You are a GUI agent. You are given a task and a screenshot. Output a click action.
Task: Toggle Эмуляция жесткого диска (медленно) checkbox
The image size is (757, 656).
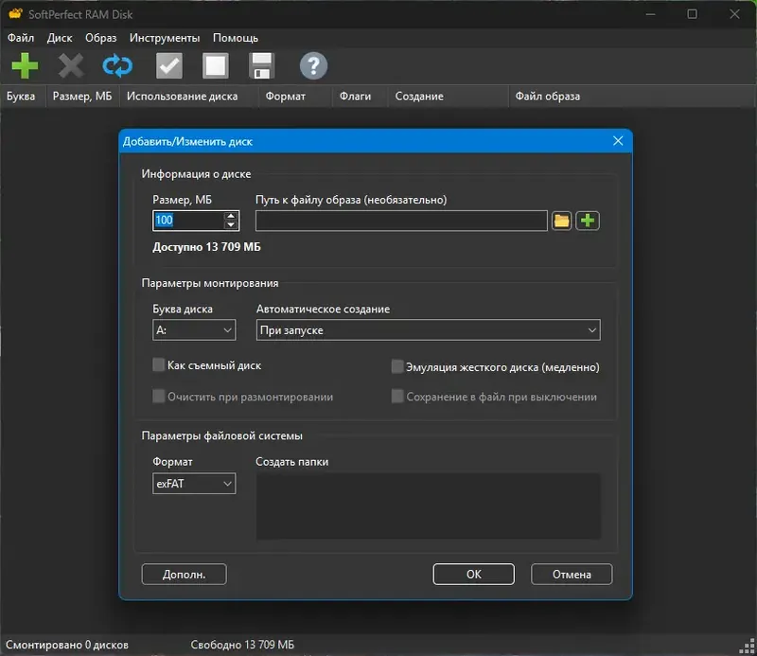pos(396,366)
